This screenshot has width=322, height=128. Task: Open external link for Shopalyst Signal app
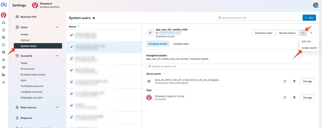point(285,98)
